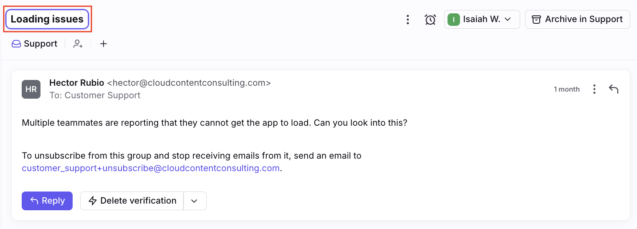
Task: Edit the Loading issues subject field
Action: click(x=47, y=19)
